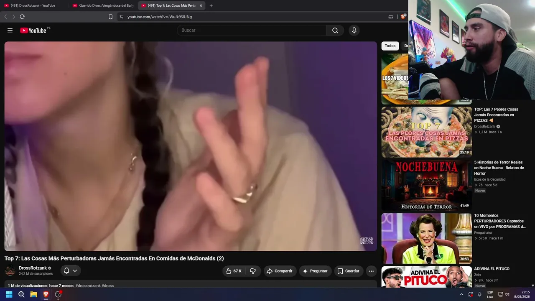
Task: Show hidden system tray icons
Action: [461, 294]
